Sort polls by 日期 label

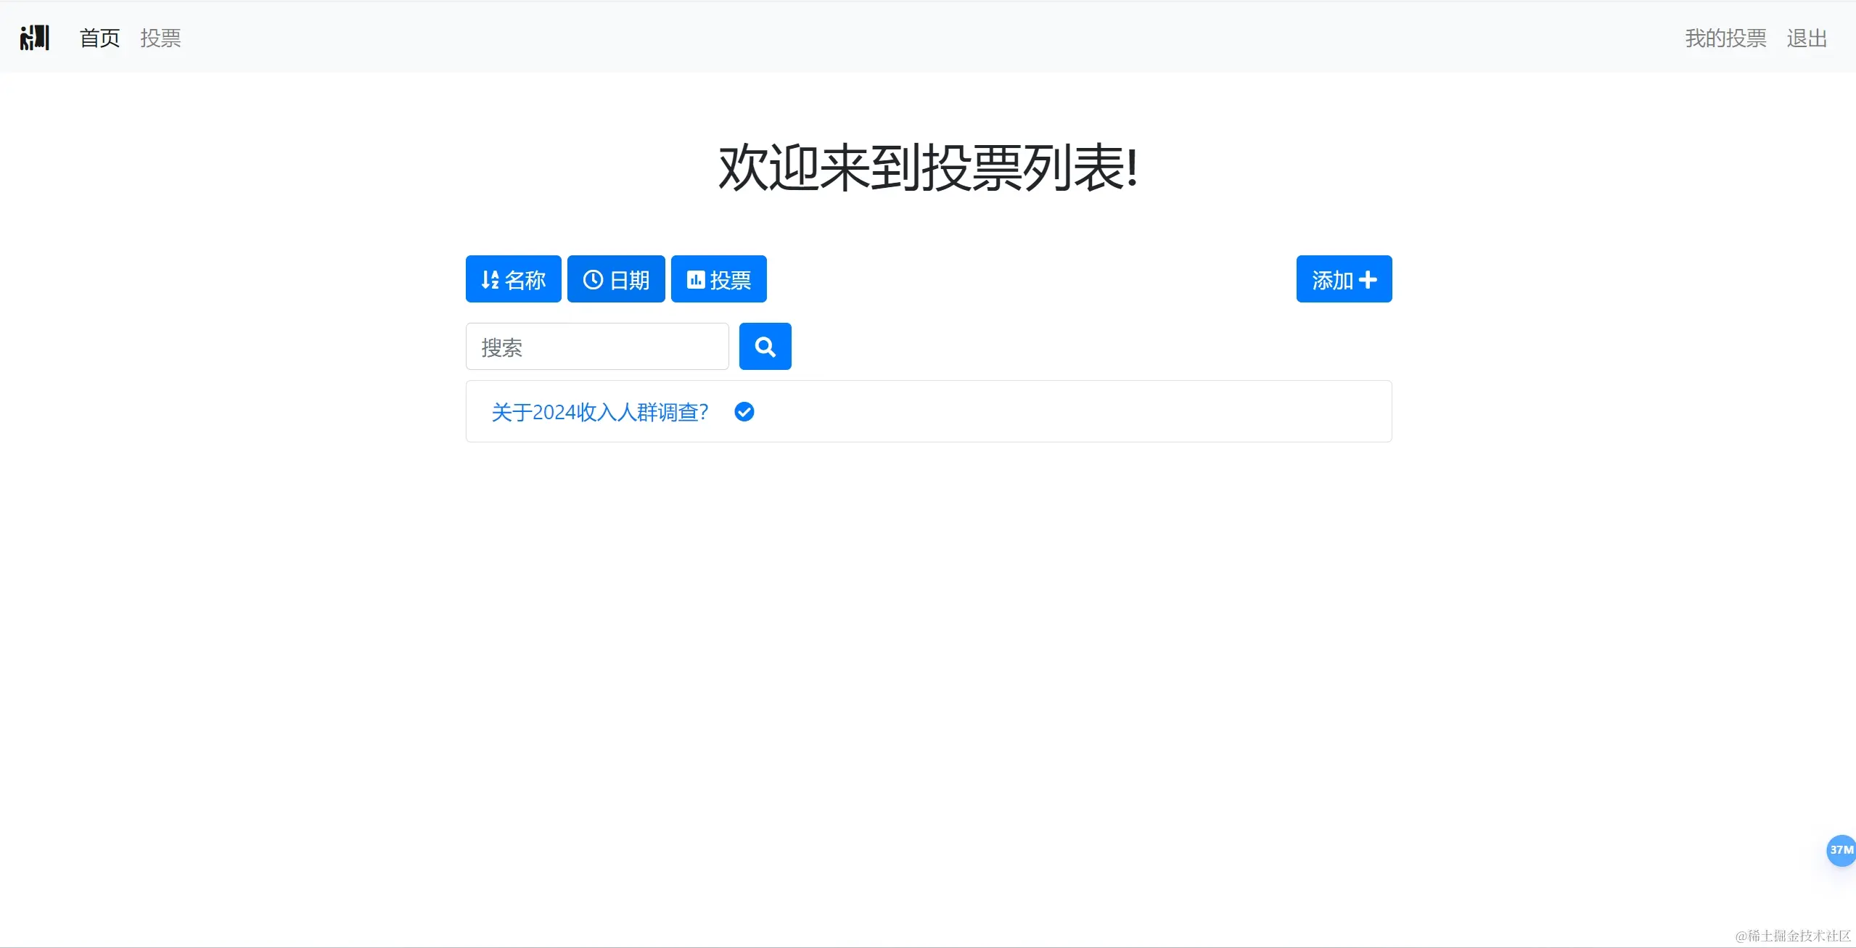(x=629, y=280)
